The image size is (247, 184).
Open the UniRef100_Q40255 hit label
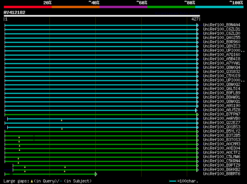(222, 38)
